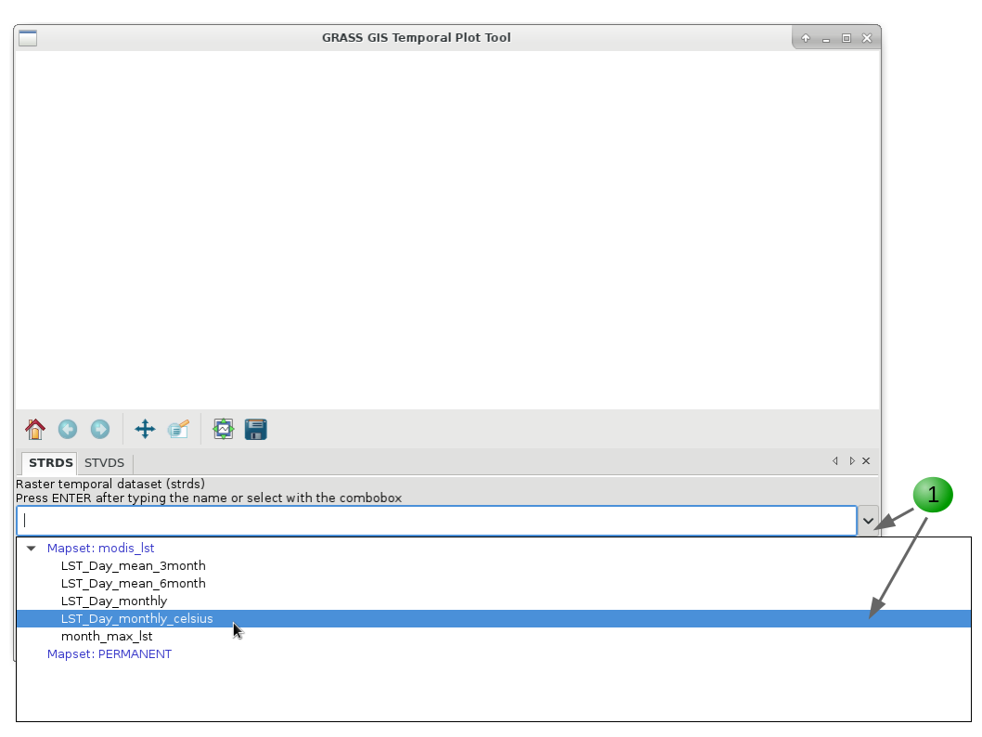Show previous notebook tab with left arrow
Screen dimensions: 982x737
pyautogui.click(x=834, y=461)
